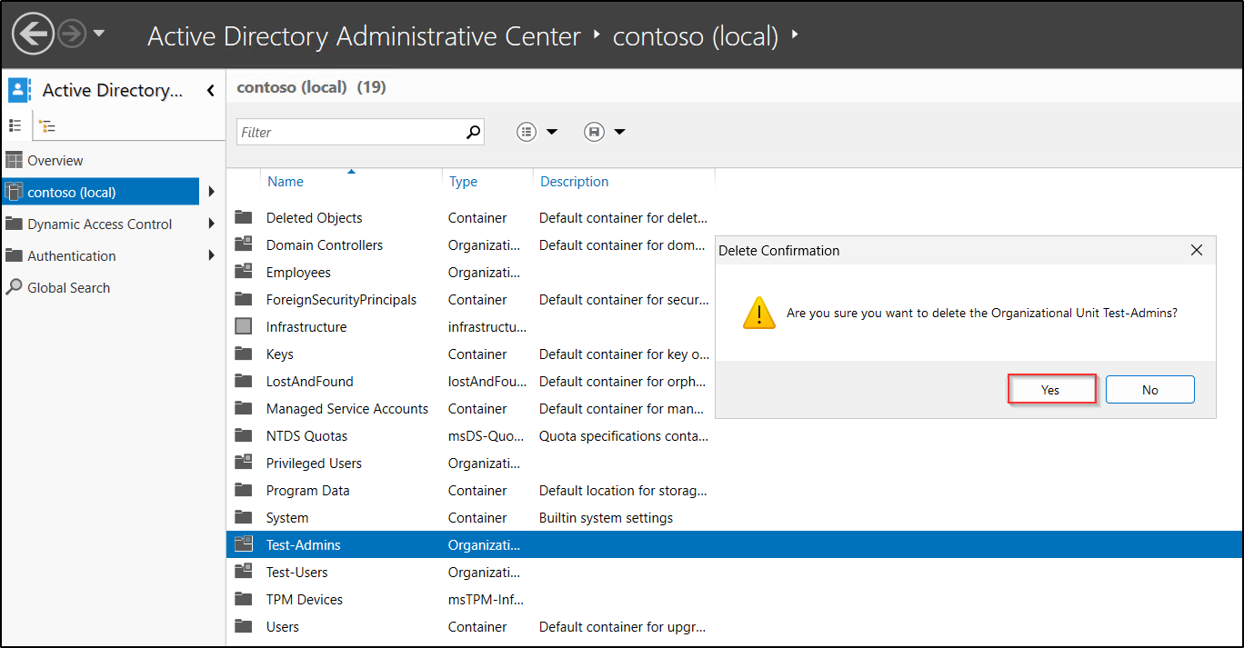Click the search magnifier in the Filter box

click(473, 131)
